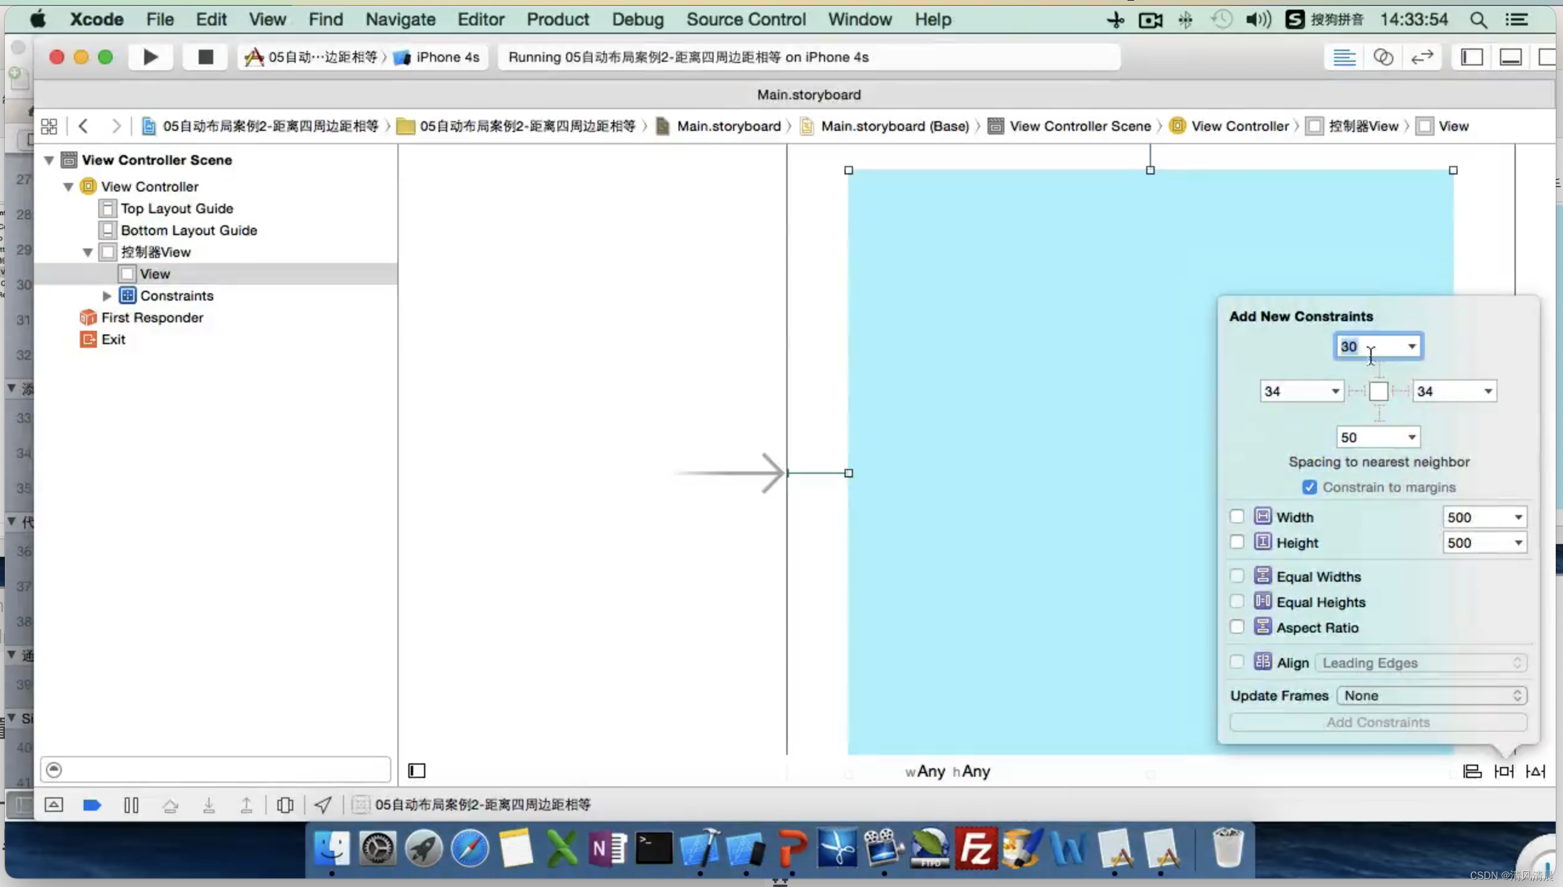Open the related items grid icon
1563x887 pixels.
(48, 126)
